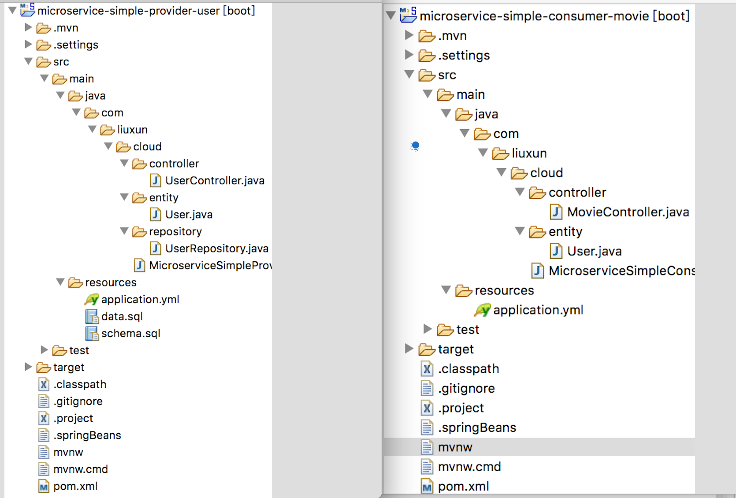The height and width of the screenshot is (498, 736).
Task: Click the schema.sql file icon
Action: [92, 334]
